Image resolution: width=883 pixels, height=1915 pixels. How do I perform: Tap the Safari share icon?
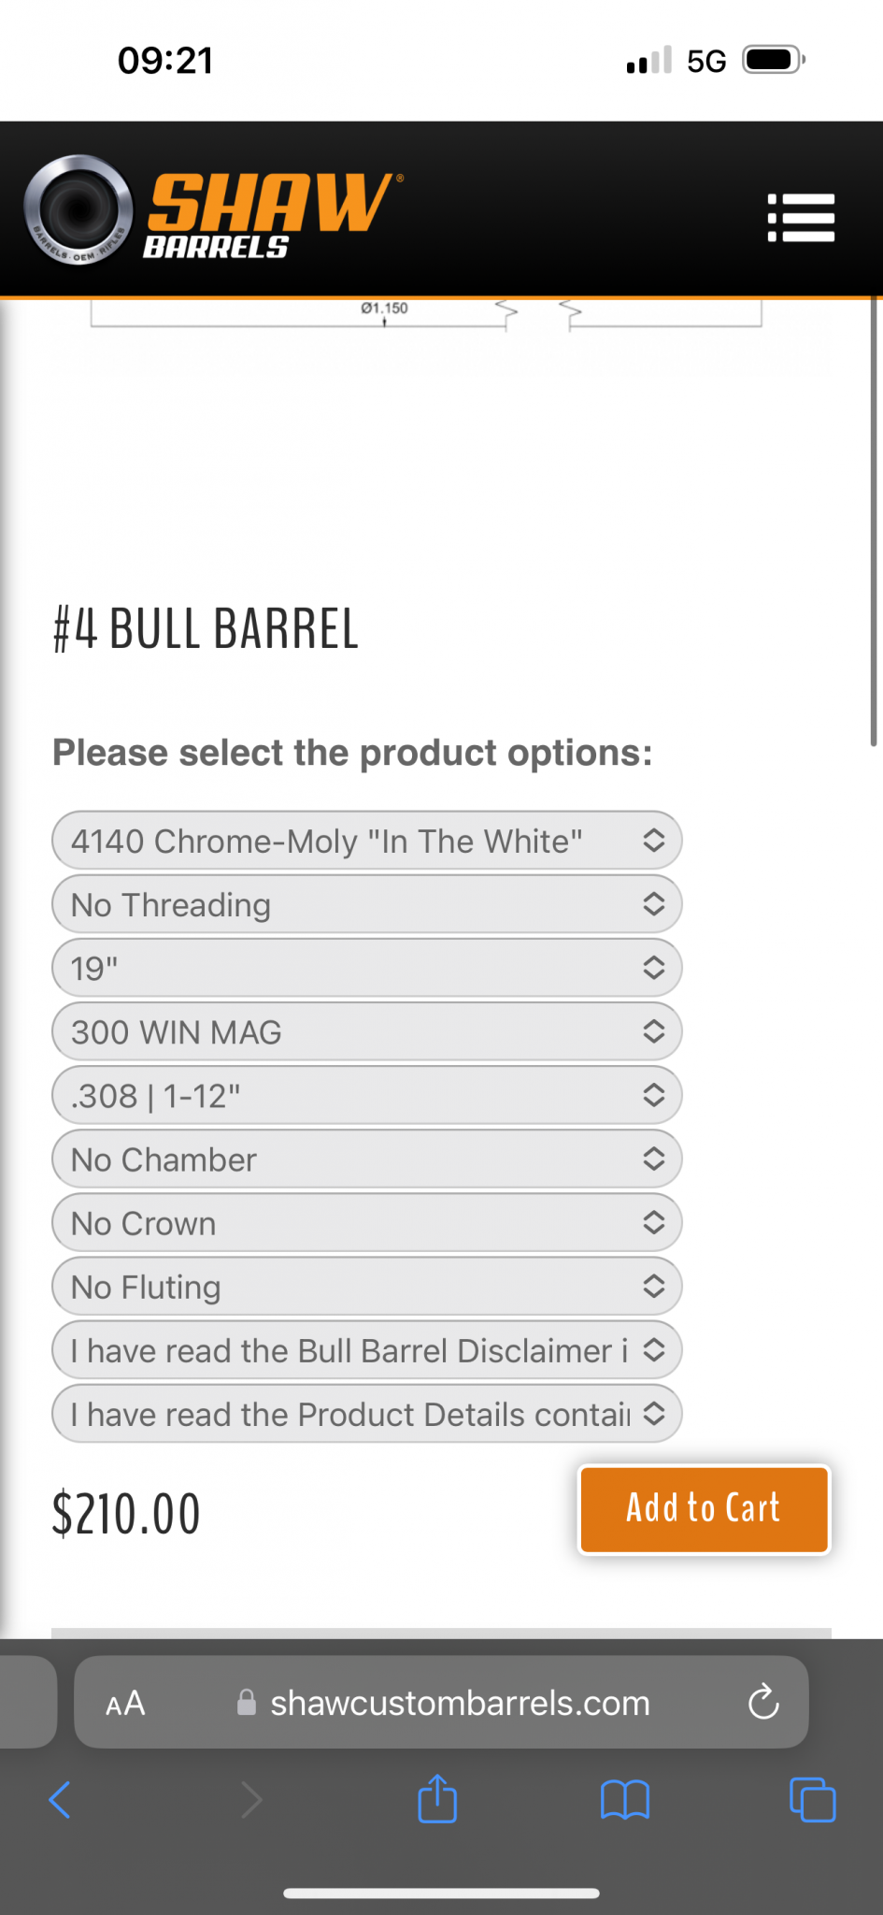(437, 1798)
